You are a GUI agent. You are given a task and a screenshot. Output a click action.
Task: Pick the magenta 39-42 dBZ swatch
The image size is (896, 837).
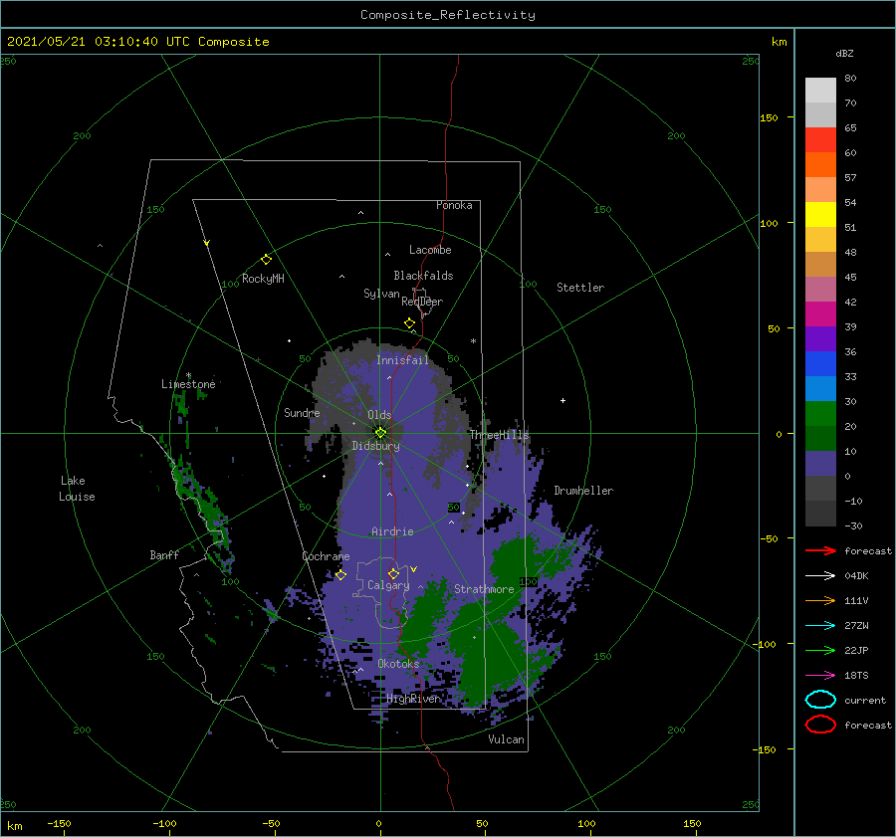pos(820,314)
